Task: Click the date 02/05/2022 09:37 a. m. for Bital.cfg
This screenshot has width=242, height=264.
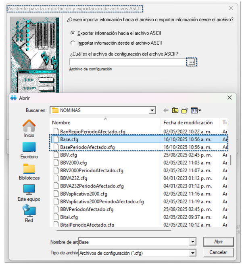Action: pyautogui.click(x=187, y=217)
